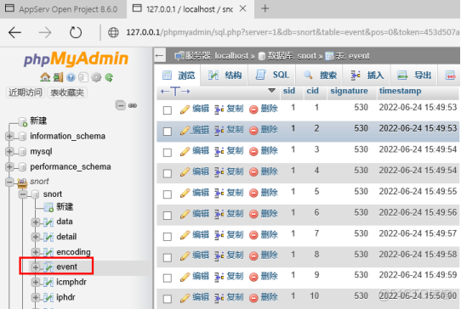Open a new browser tab

pyautogui.click(x=265, y=8)
